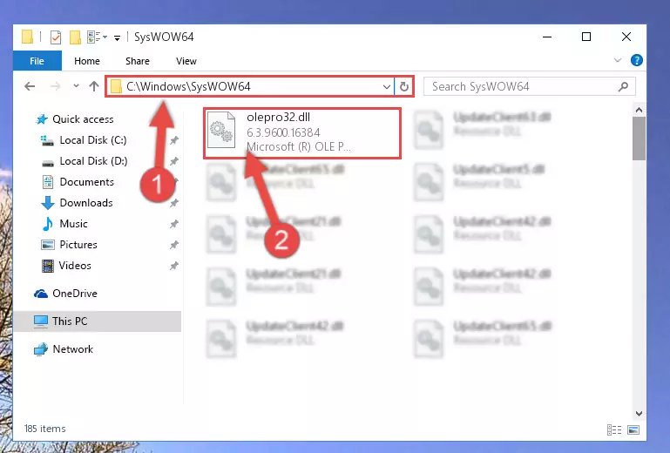
Task: Open the File menu
Action: point(37,61)
